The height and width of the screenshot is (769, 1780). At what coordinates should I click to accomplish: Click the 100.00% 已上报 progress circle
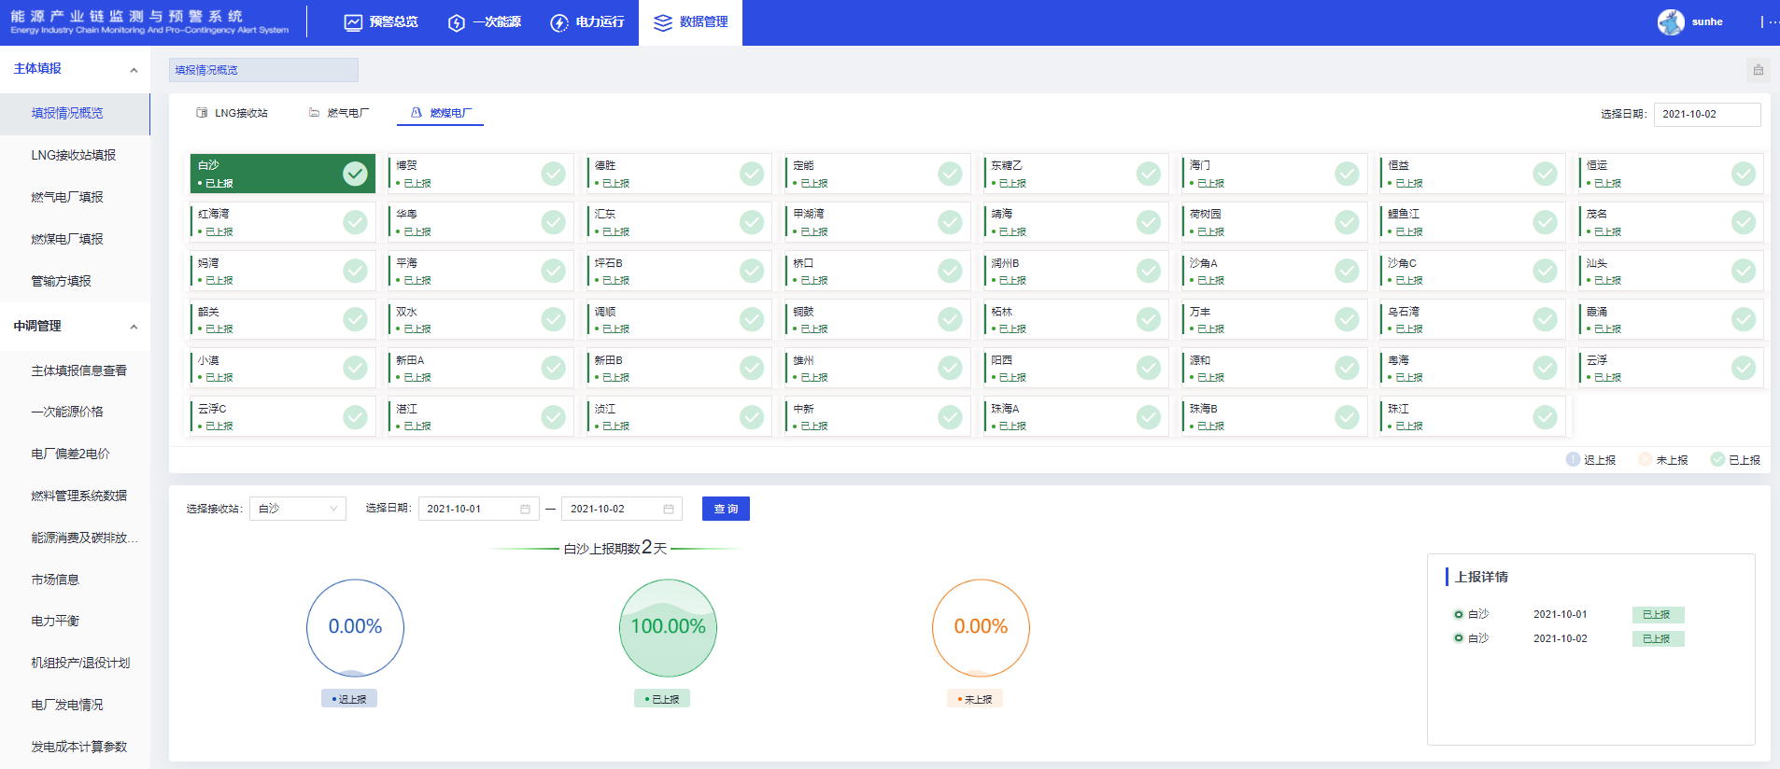pyautogui.click(x=668, y=627)
